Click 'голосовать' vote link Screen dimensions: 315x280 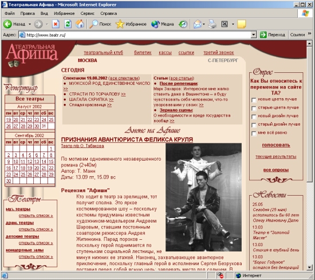[276, 145]
